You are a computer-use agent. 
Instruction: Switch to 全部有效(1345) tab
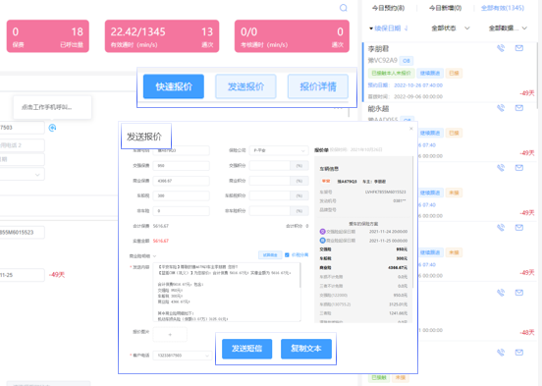(503, 8)
